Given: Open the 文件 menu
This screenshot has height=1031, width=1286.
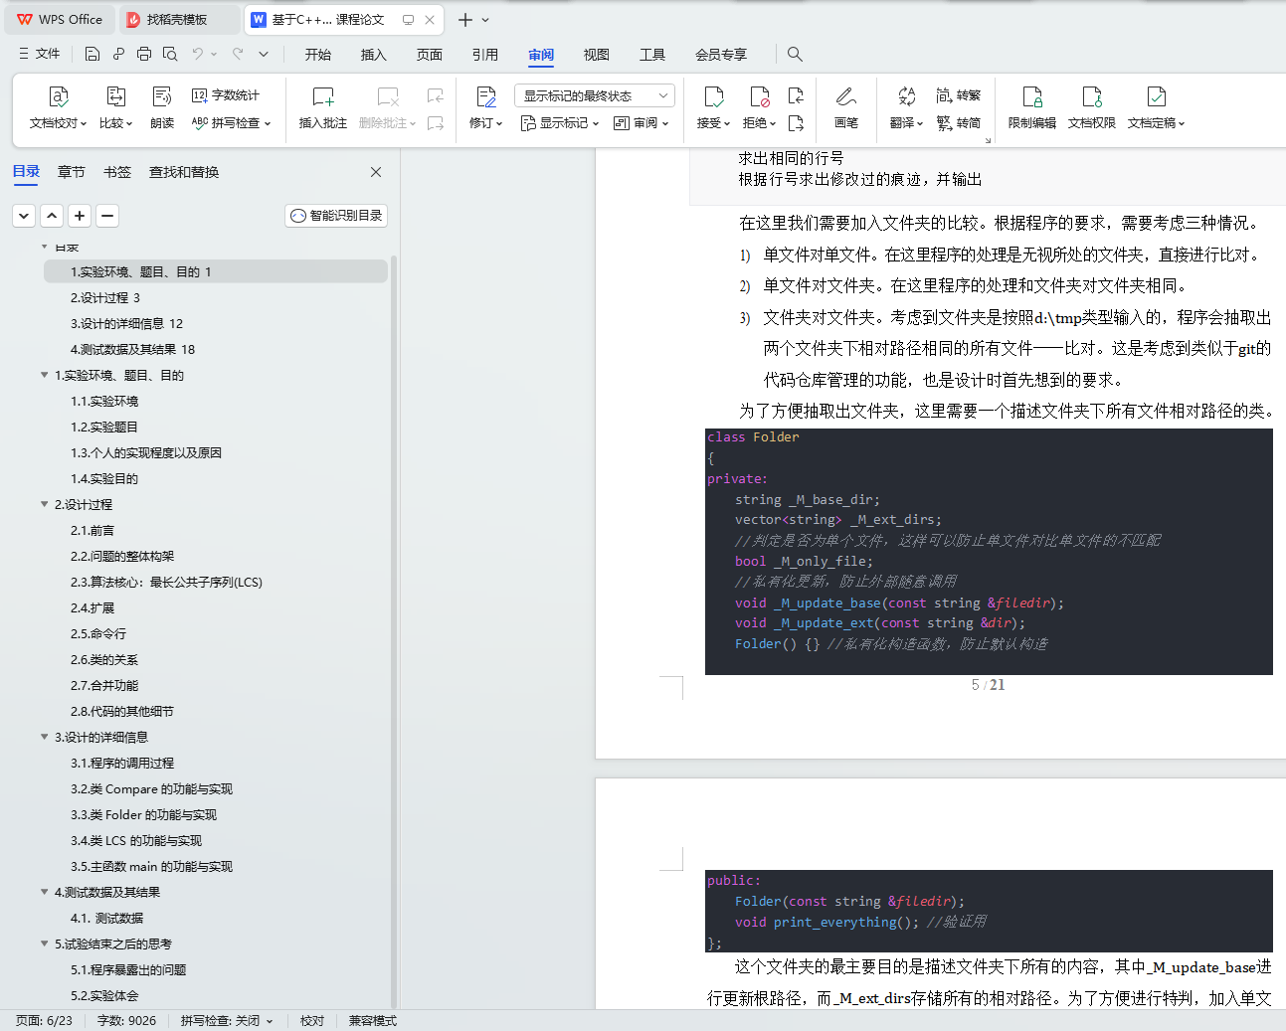Looking at the screenshot, I should click(x=40, y=54).
